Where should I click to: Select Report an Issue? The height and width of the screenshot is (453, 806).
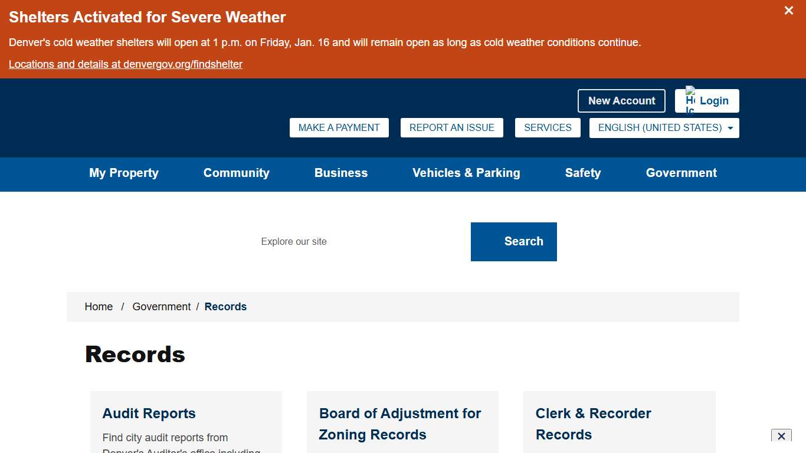click(x=451, y=127)
